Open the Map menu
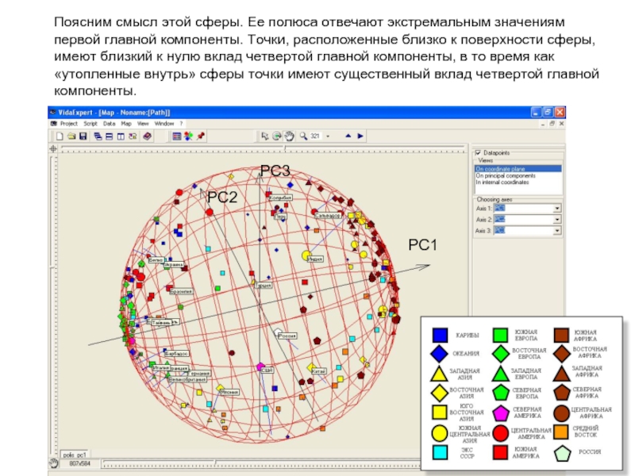The height and width of the screenshot is (476, 635). point(126,124)
